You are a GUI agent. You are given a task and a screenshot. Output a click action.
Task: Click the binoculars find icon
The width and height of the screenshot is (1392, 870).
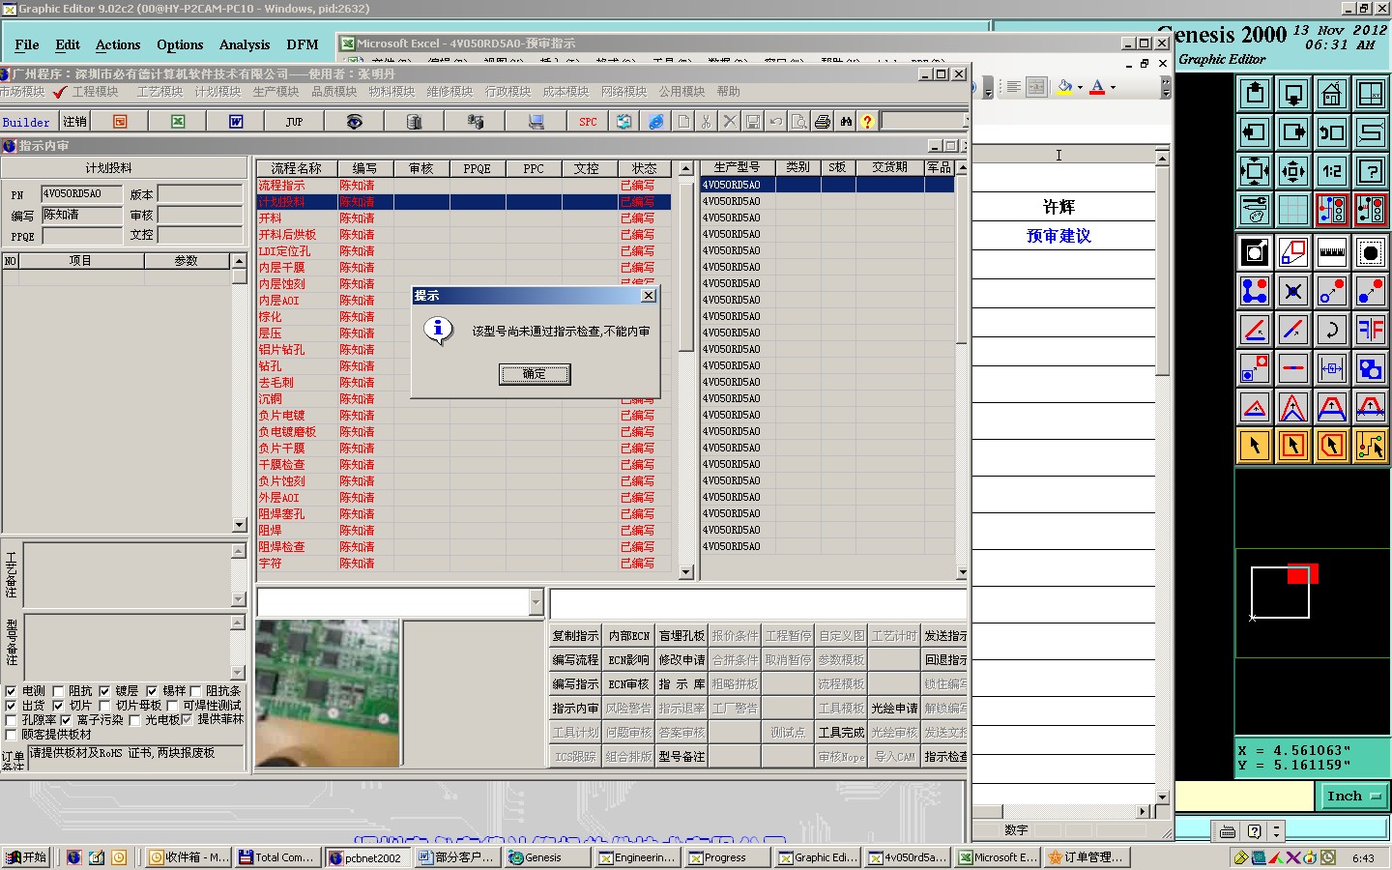coord(846,122)
